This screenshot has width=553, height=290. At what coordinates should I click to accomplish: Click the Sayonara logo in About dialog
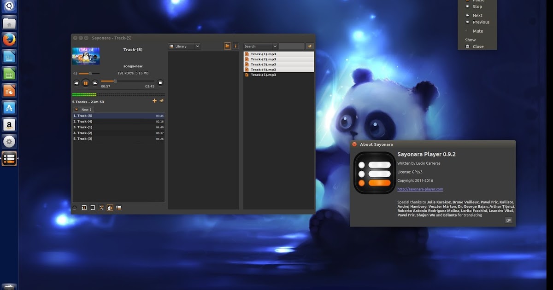375,174
